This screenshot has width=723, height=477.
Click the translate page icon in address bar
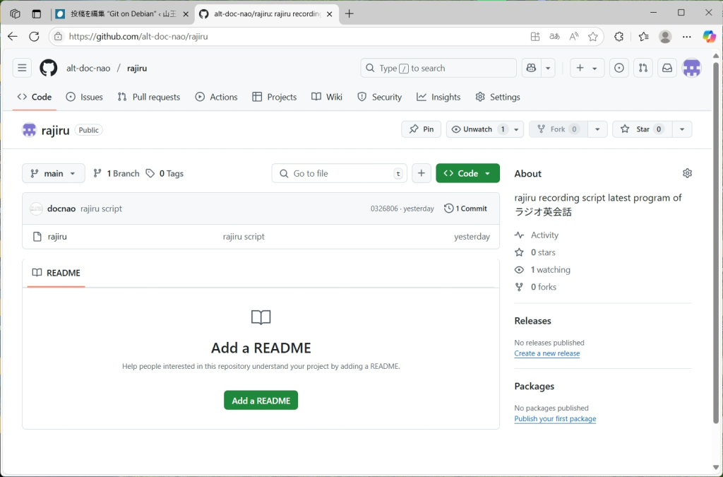pos(555,37)
